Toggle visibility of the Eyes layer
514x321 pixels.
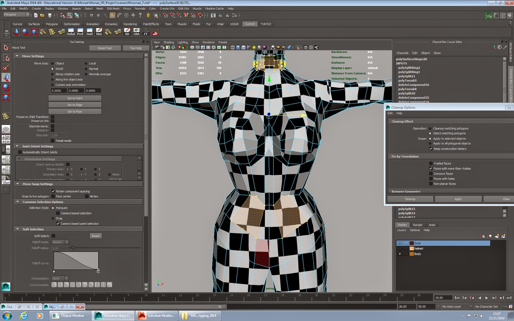click(x=400, y=243)
